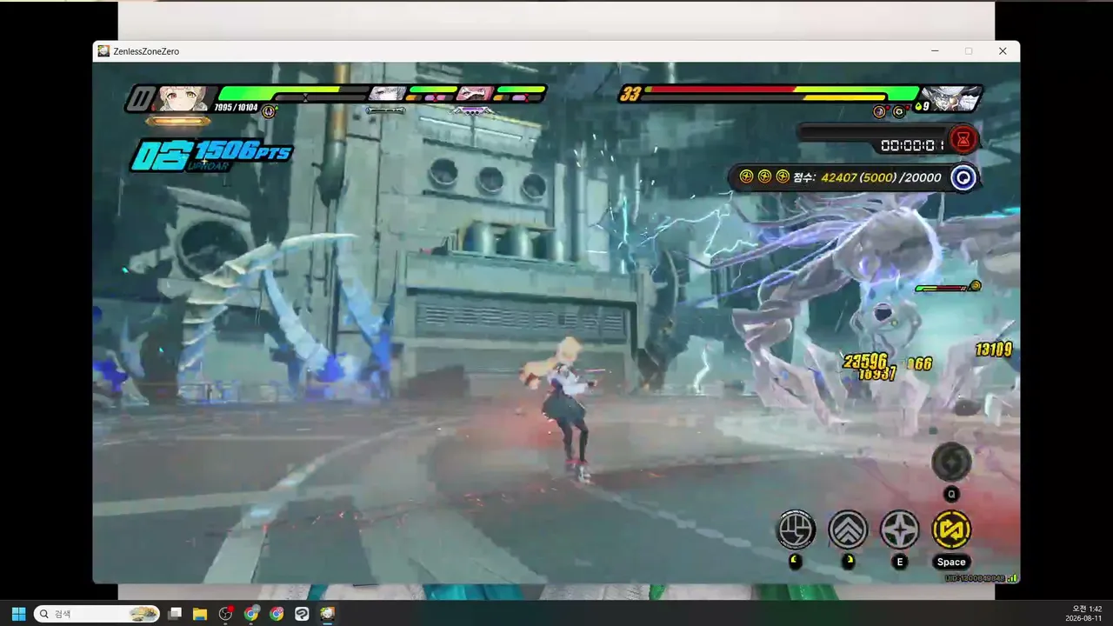The height and width of the screenshot is (626, 1113).
Task: Click the green network signal indicator
Action: coord(1014,577)
